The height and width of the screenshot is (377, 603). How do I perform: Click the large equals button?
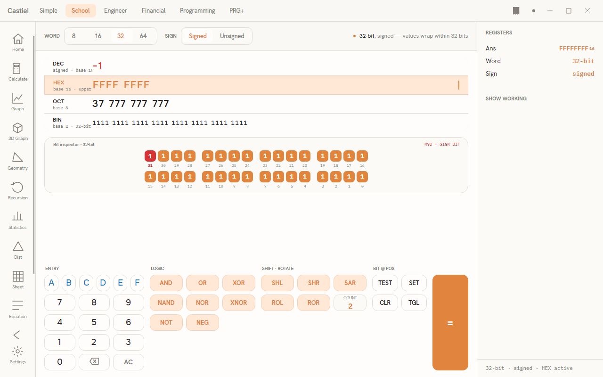[450, 323]
